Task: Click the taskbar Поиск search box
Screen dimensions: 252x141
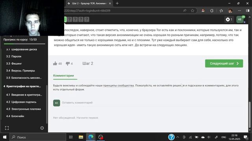Action: point(38,137)
